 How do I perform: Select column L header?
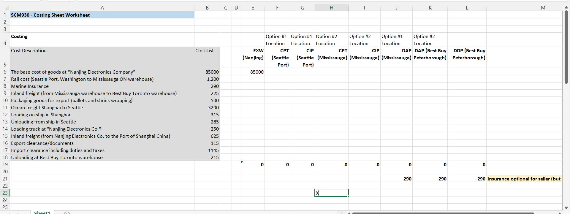pyautogui.click(x=467, y=8)
